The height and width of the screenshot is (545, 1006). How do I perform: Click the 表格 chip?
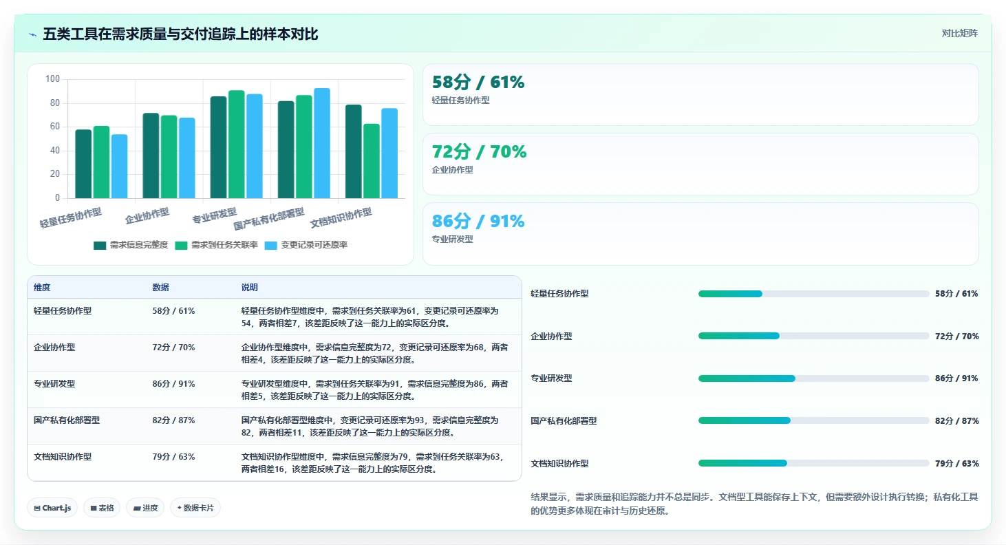[102, 508]
